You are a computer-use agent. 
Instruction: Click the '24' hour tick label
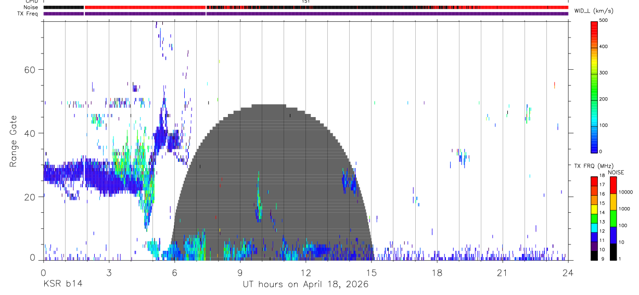[x=568, y=272]
